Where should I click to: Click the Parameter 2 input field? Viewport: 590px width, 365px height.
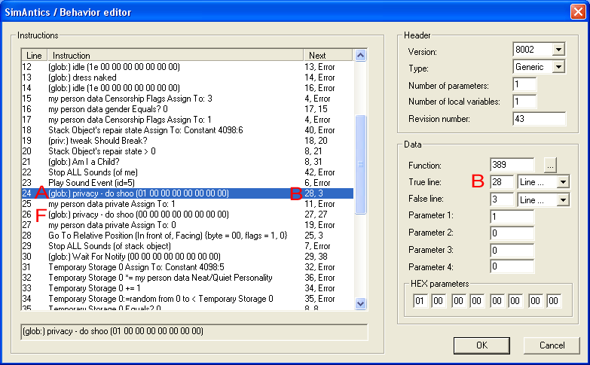point(512,233)
